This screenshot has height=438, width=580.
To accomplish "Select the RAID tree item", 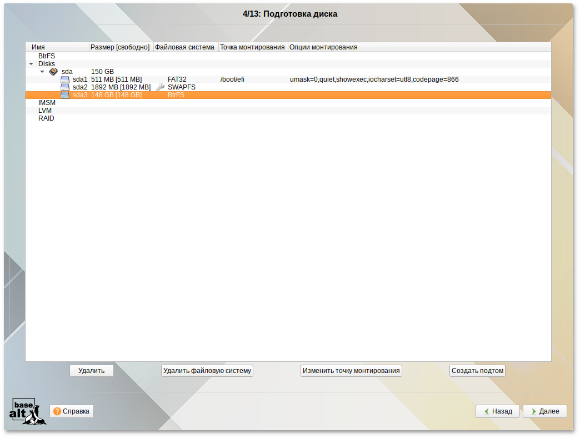I will click(46, 118).
